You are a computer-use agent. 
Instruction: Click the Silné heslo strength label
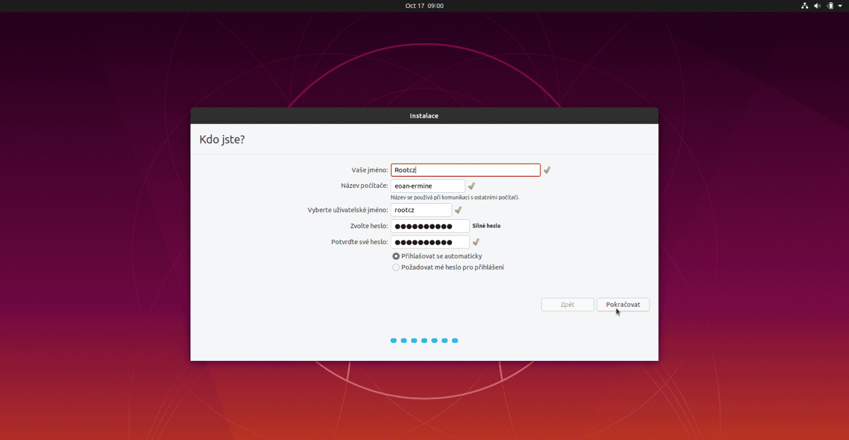[486, 226]
